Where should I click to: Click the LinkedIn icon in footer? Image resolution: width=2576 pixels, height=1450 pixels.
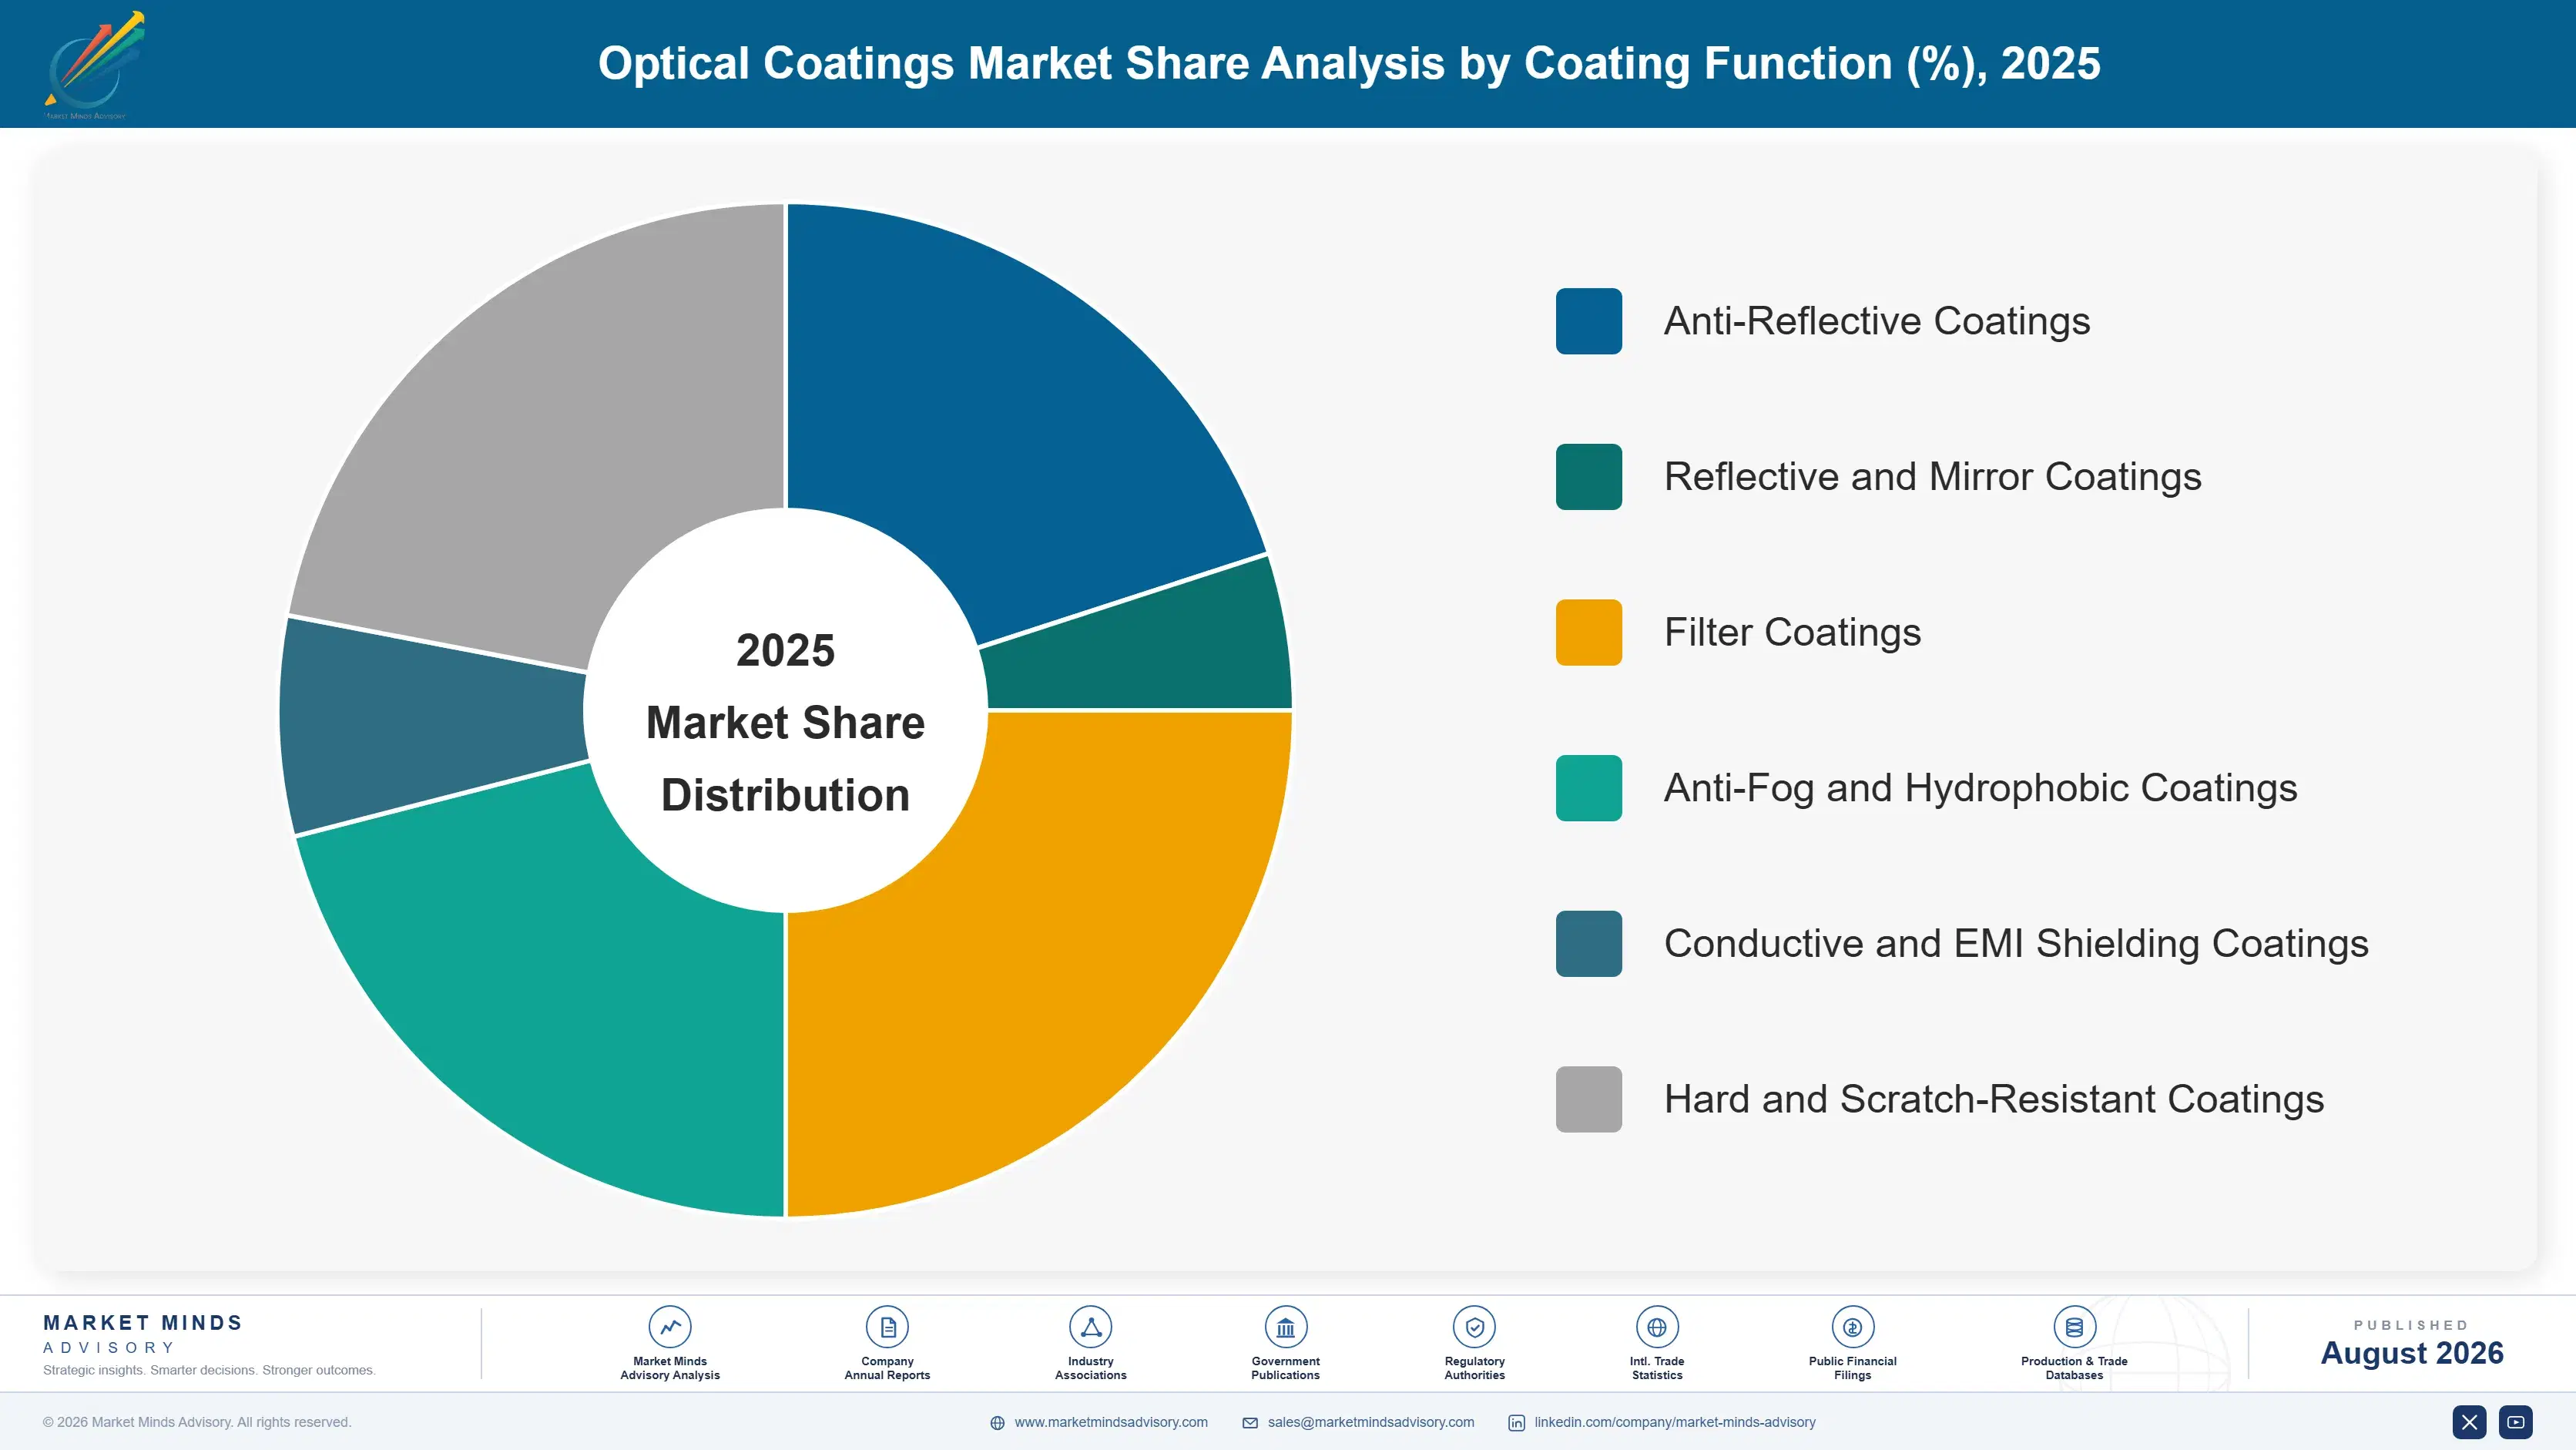[x=1516, y=1423]
